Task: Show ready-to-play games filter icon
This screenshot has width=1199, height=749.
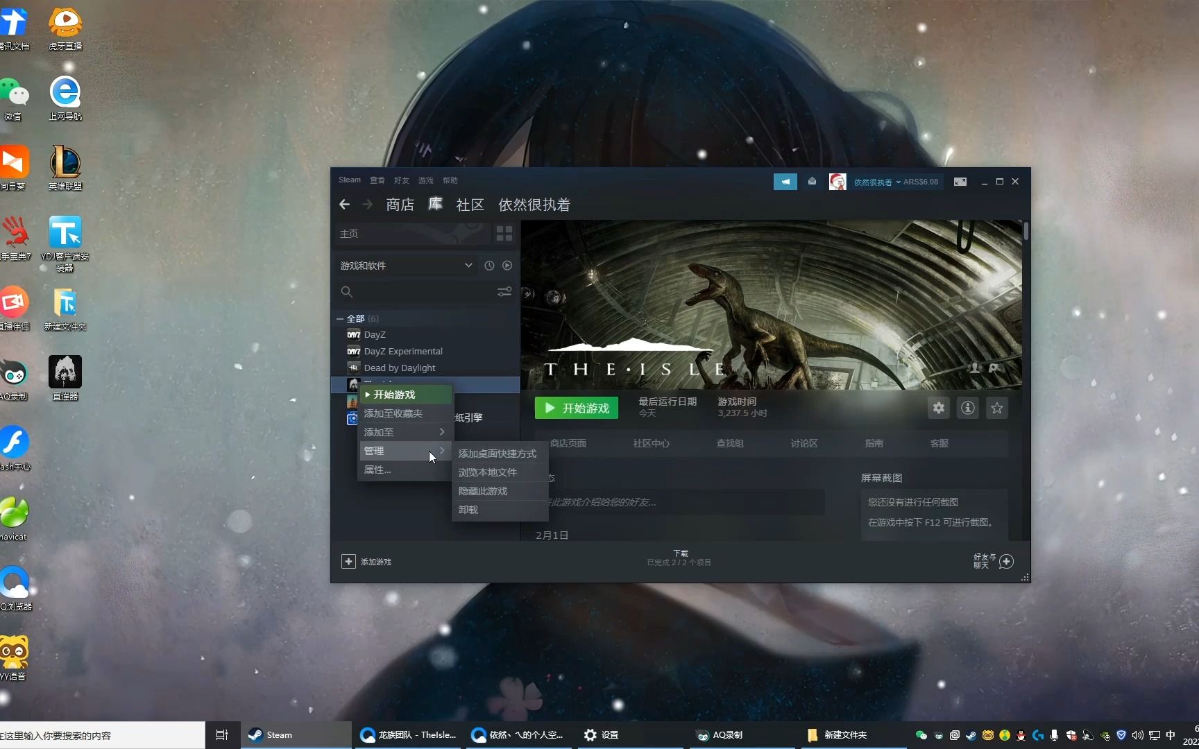Action: click(x=507, y=266)
